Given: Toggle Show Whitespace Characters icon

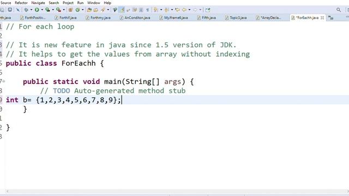Looking at the screenshot, I should pos(148,10).
